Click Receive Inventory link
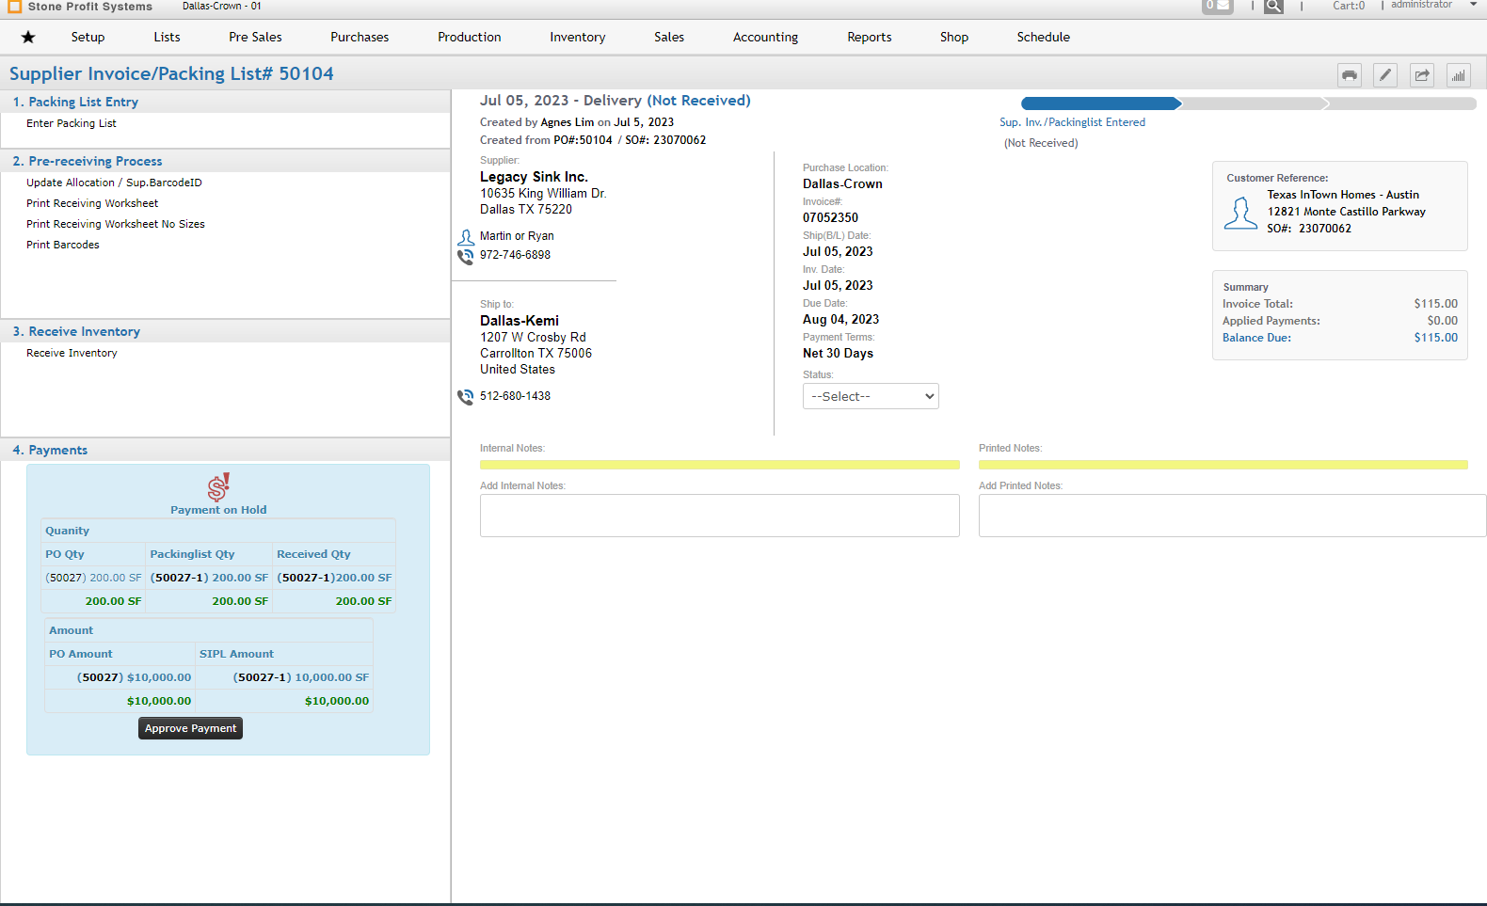The height and width of the screenshot is (906, 1487). click(72, 353)
